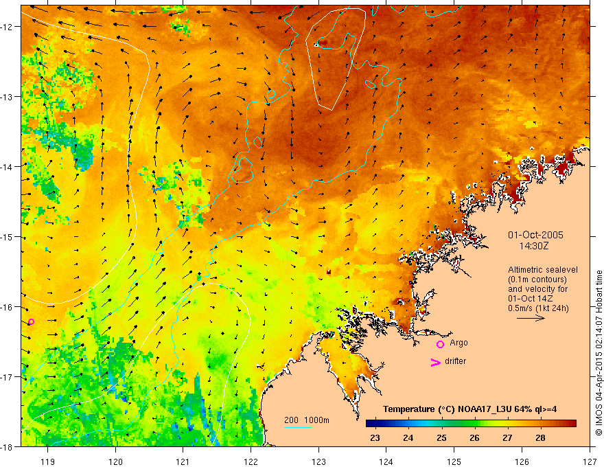Click the '200 1000m' bathymetry label

[x=307, y=420]
